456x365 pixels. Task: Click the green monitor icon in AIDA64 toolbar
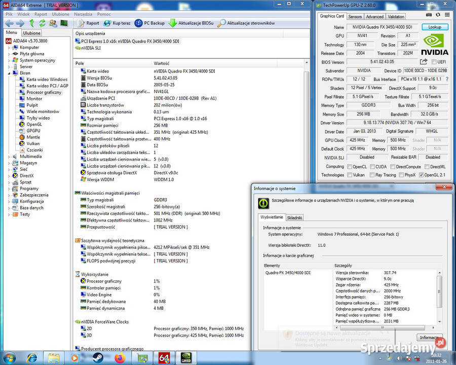point(64,23)
